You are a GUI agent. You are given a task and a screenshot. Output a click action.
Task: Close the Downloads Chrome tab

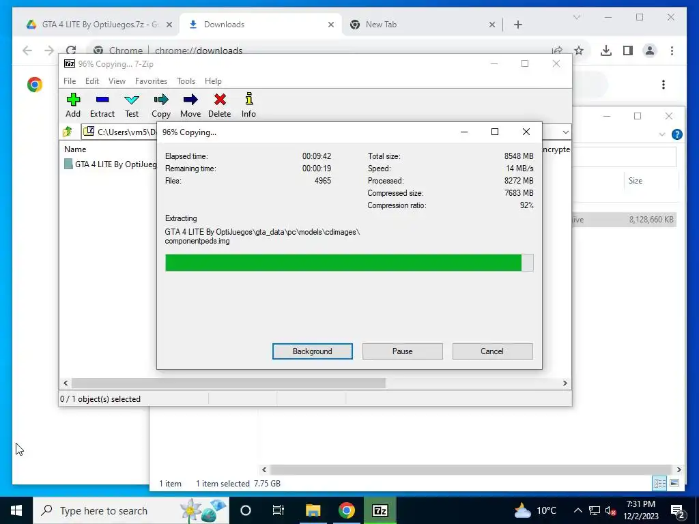[x=331, y=25]
